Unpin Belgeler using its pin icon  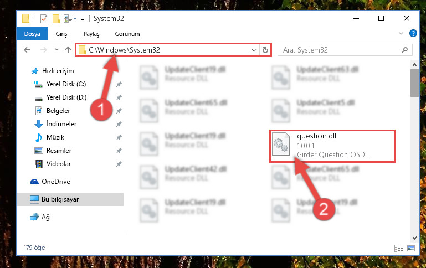point(119,111)
